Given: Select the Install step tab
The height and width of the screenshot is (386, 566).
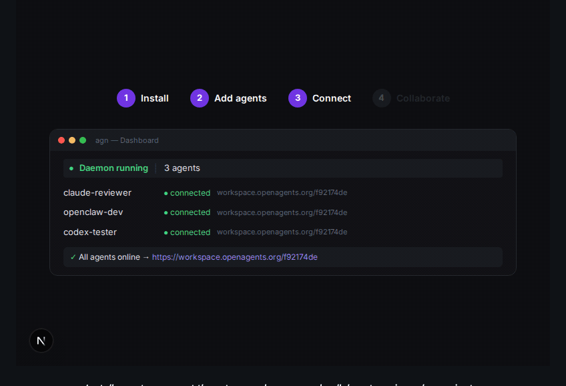Looking at the screenshot, I should tap(143, 98).
